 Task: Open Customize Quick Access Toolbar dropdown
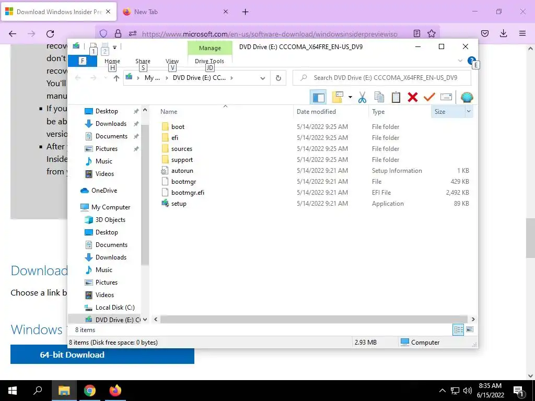click(x=115, y=48)
